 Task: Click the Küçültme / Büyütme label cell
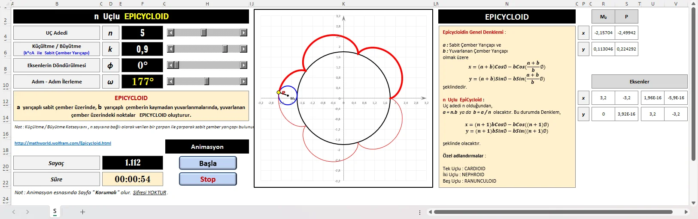[57, 49]
